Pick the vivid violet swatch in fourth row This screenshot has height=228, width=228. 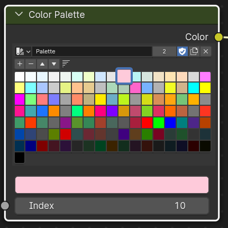112,111
